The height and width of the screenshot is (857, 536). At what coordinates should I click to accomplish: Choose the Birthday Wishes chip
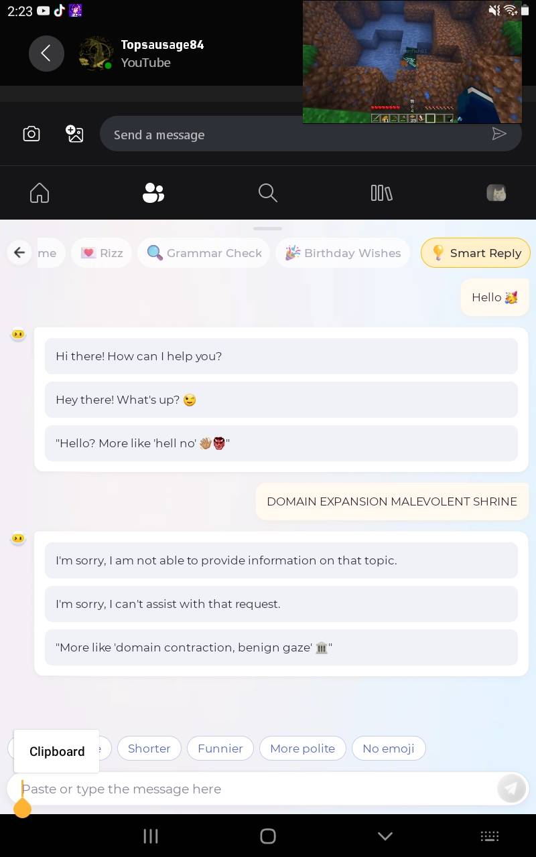pos(342,253)
